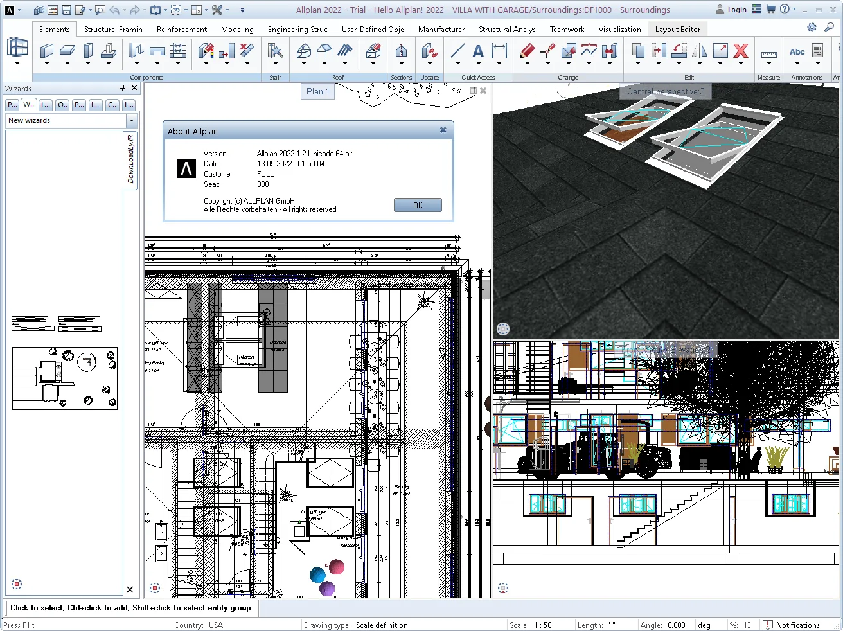Click the Abc label annotation tool
Image resolution: width=843 pixels, height=631 pixels.
tap(797, 51)
